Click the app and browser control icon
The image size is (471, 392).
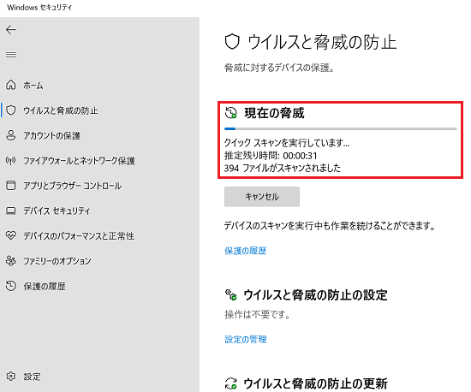[x=11, y=186]
